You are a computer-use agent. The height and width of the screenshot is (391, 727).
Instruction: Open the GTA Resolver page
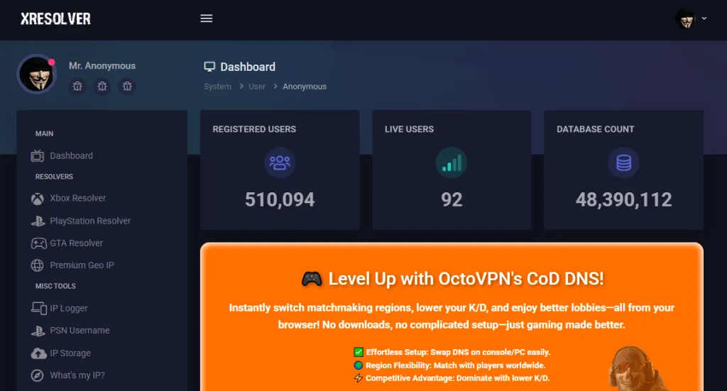77,243
